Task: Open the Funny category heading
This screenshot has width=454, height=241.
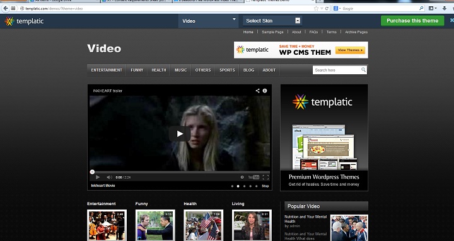Action: (141, 204)
